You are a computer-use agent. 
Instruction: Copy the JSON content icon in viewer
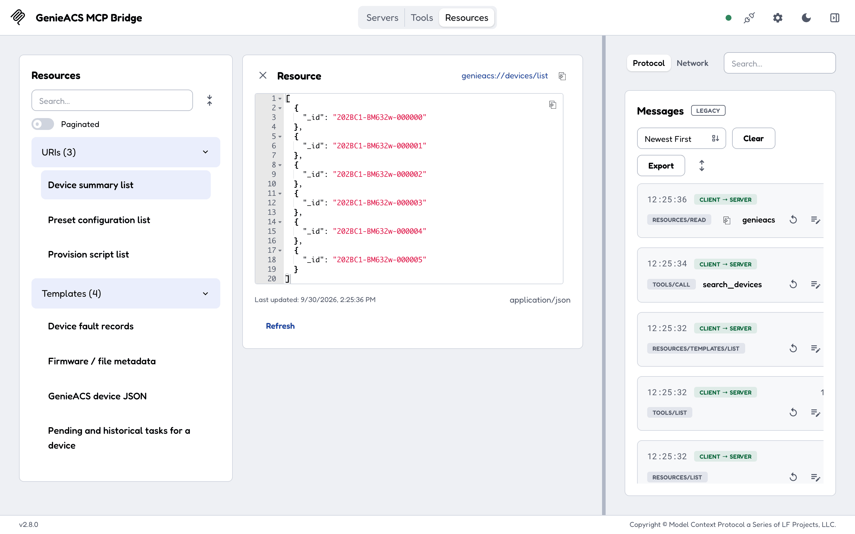point(552,105)
